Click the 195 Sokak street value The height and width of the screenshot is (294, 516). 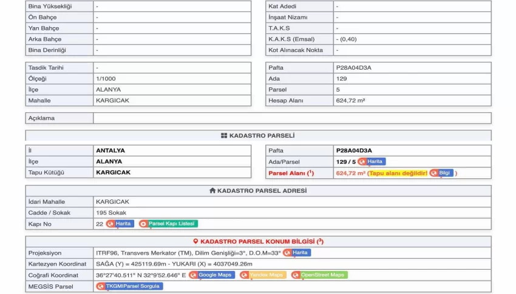click(x=111, y=213)
